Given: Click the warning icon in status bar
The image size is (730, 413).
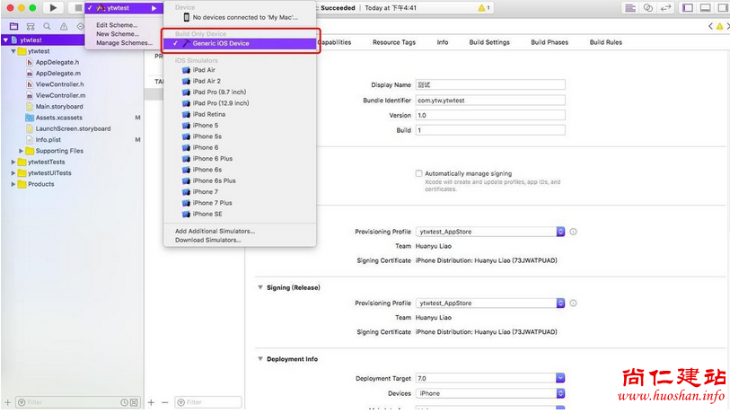Looking at the screenshot, I should tap(483, 7).
